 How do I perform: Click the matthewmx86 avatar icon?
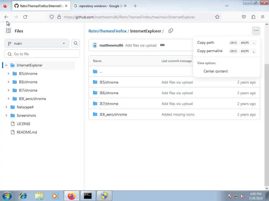click(95, 45)
